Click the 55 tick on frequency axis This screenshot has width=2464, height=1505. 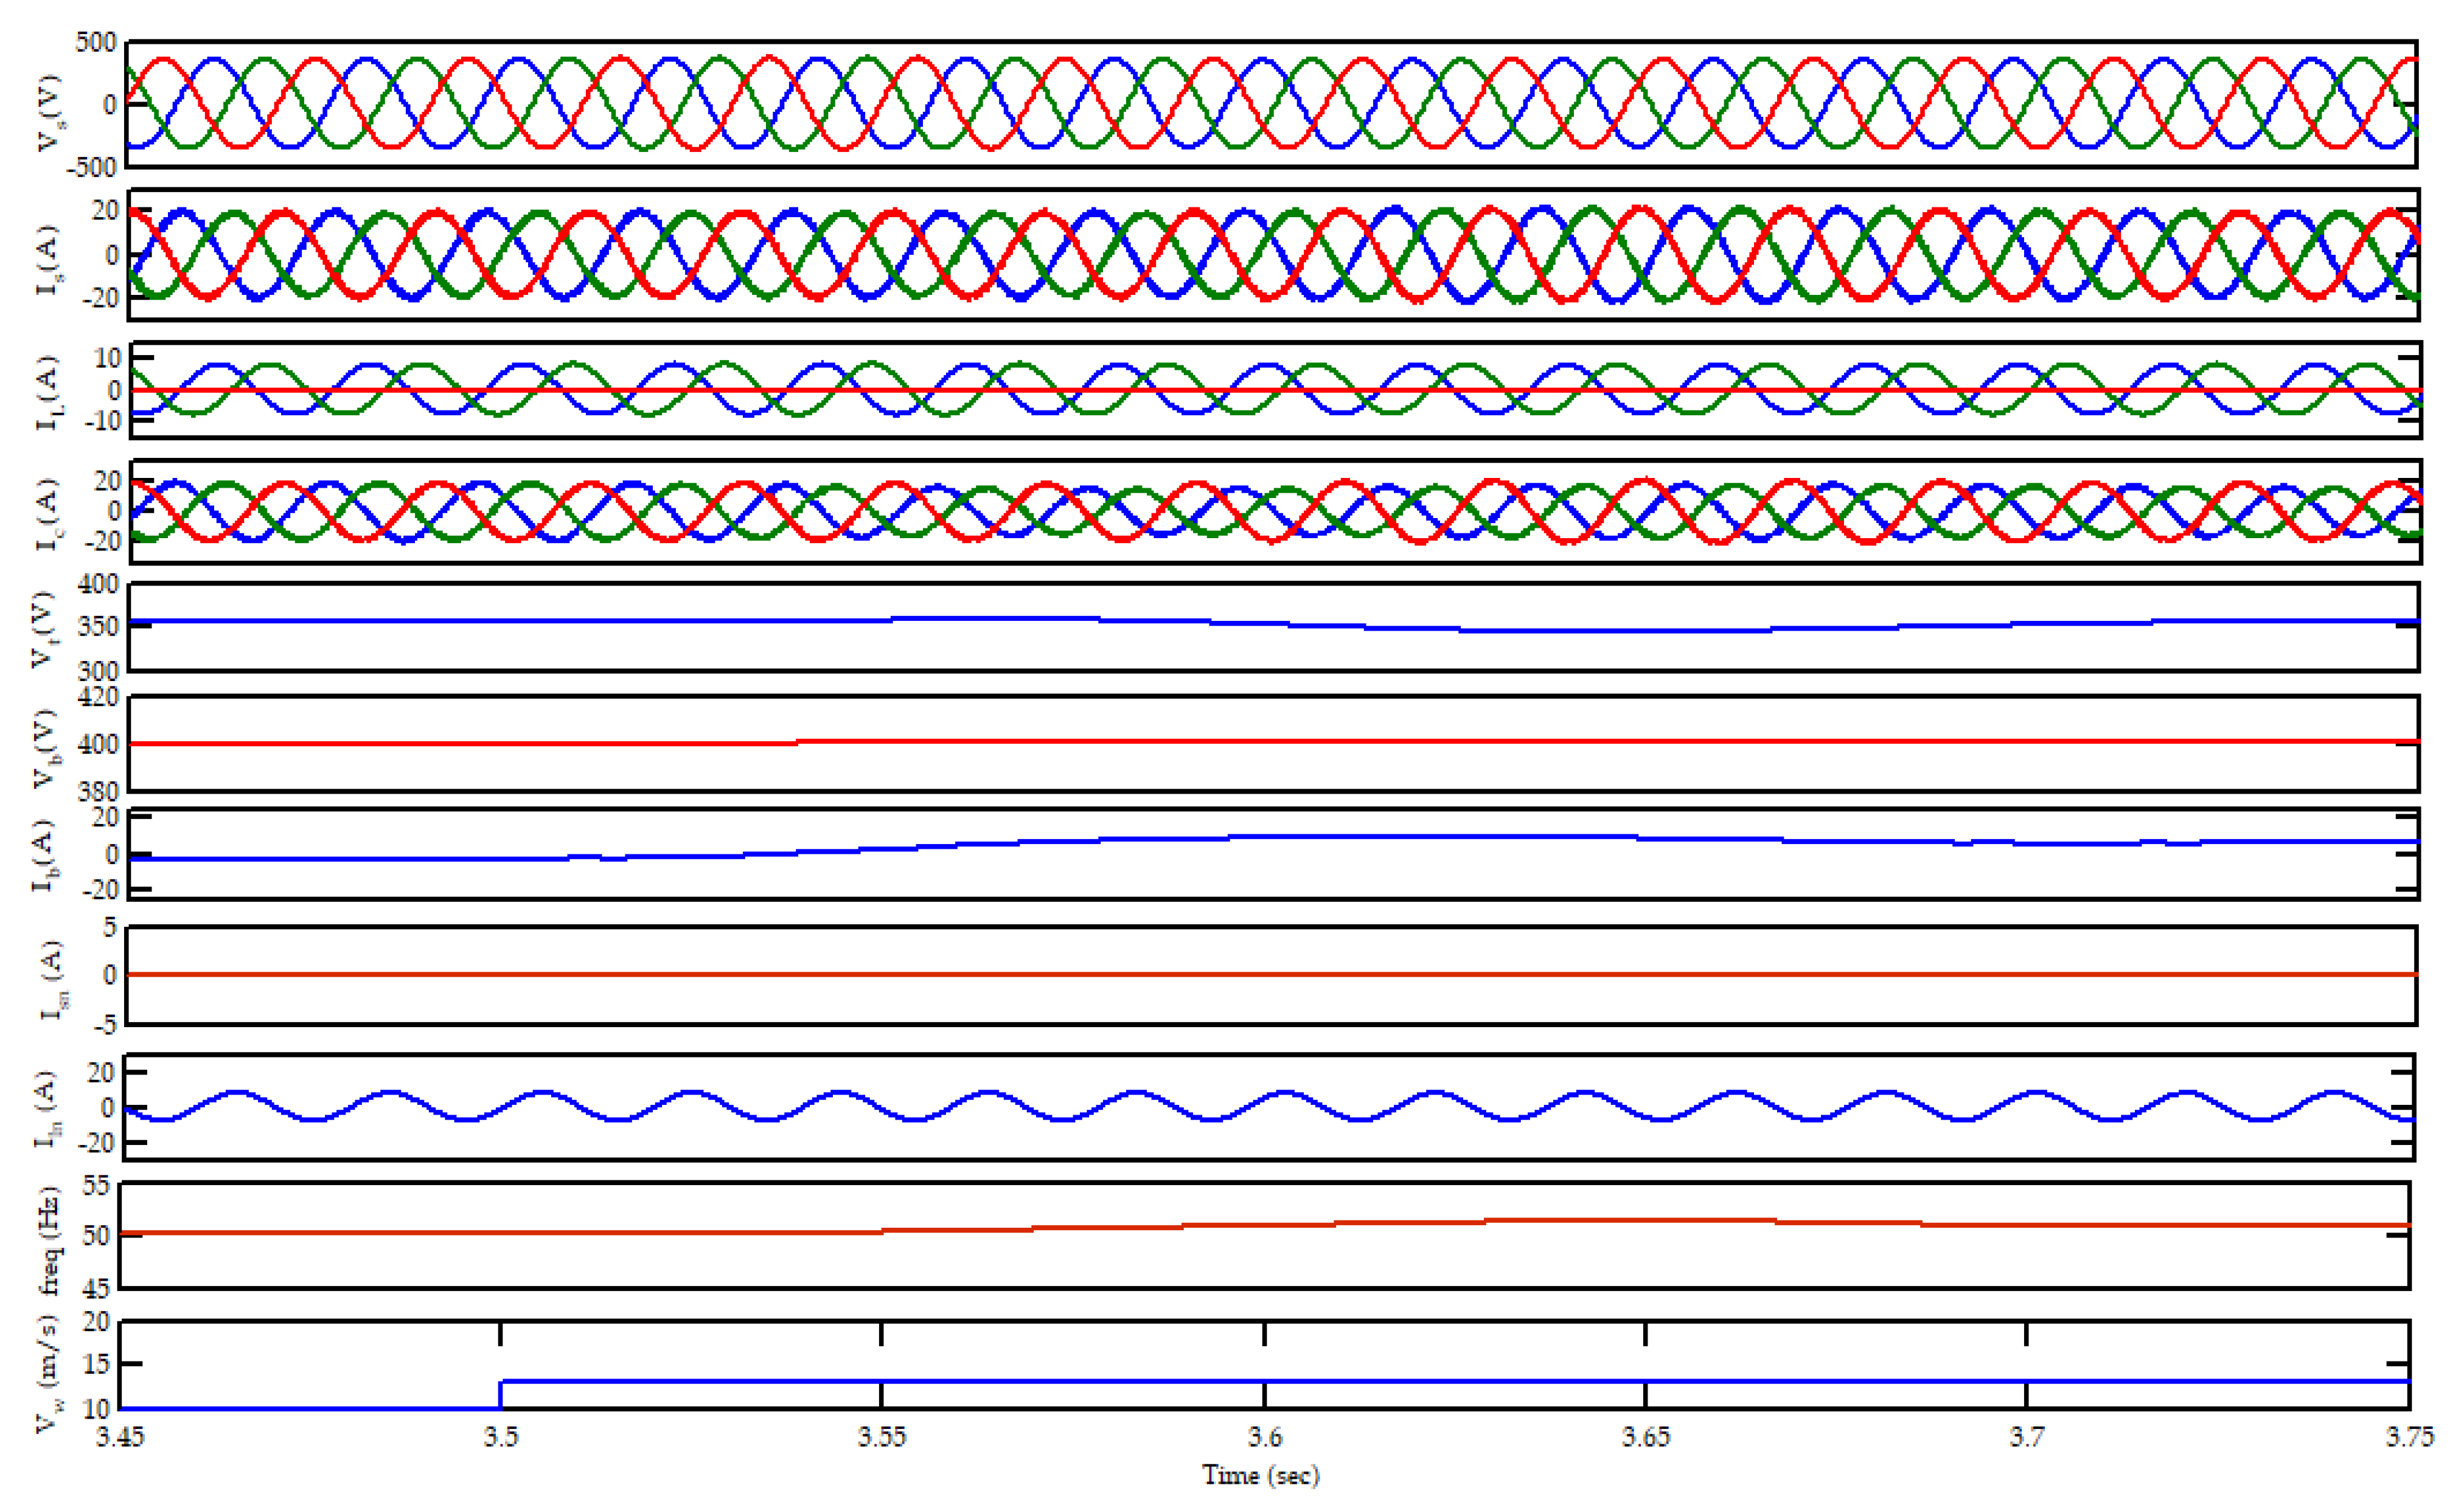coord(96,1186)
